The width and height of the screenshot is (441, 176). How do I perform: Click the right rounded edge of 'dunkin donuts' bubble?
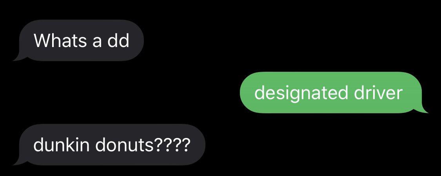[x=200, y=145]
